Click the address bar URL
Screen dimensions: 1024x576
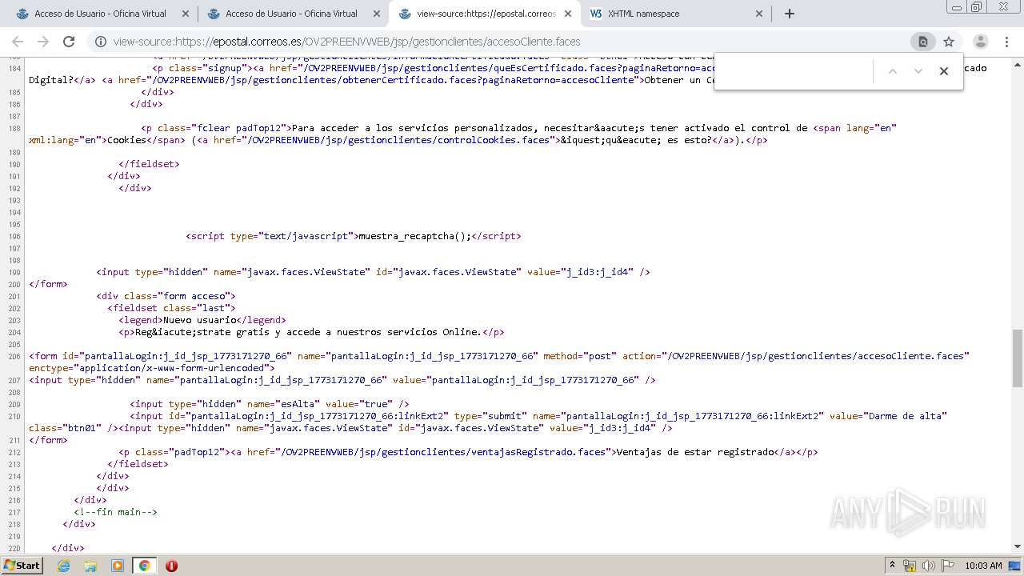tap(346, 42)
